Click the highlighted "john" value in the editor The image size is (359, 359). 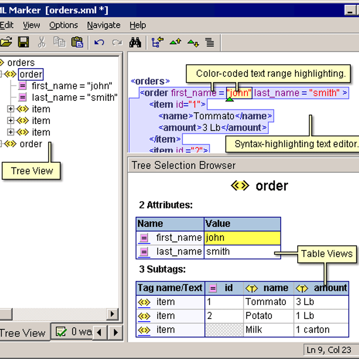(239, 93)
